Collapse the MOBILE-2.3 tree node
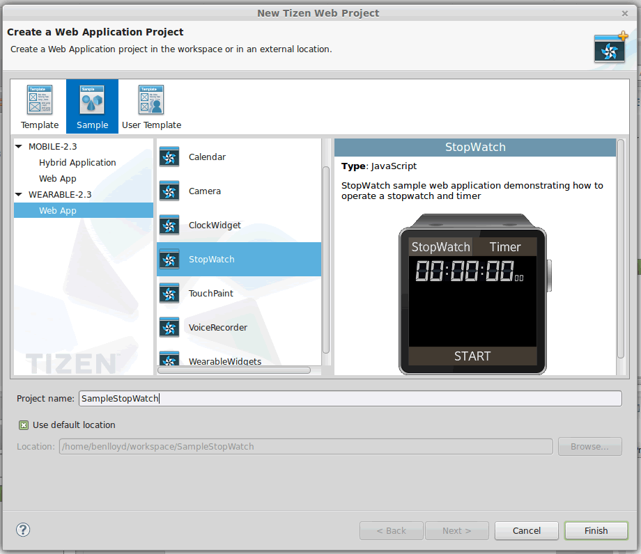This screenshot has width=641, height=554. [19, 146]
